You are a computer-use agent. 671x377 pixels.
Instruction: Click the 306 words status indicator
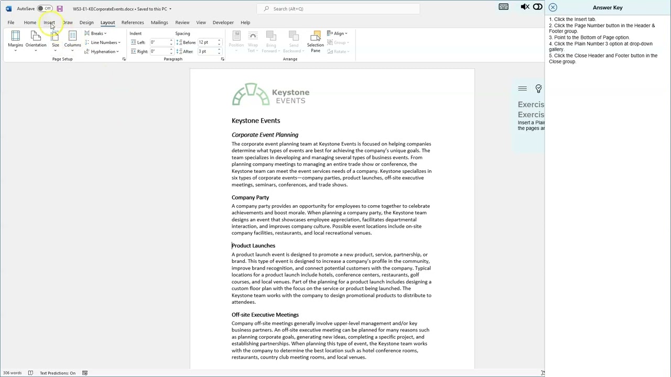coord(13,373)
